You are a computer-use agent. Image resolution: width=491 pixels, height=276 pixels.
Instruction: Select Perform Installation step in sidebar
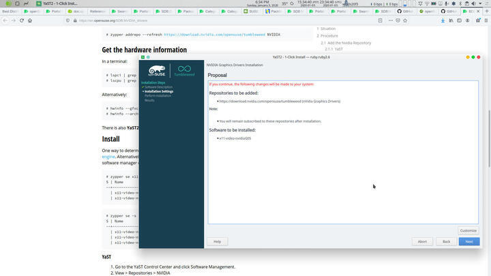click(158, 96)
